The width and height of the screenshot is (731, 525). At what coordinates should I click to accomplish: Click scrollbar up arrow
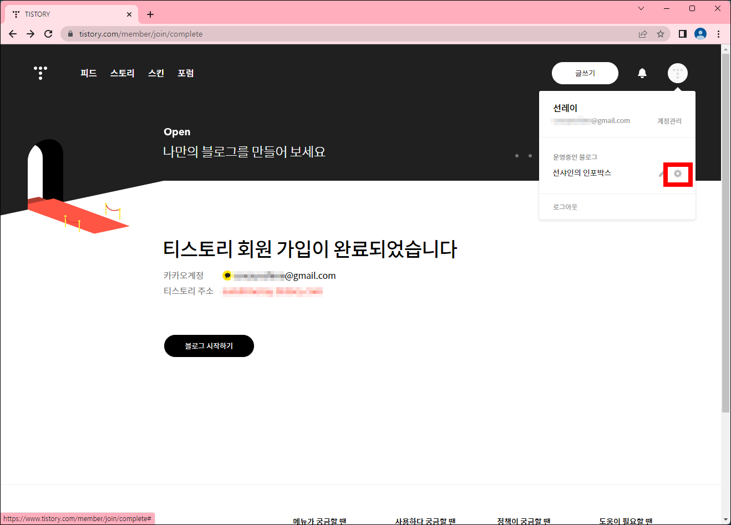click(x=725, y=49)
